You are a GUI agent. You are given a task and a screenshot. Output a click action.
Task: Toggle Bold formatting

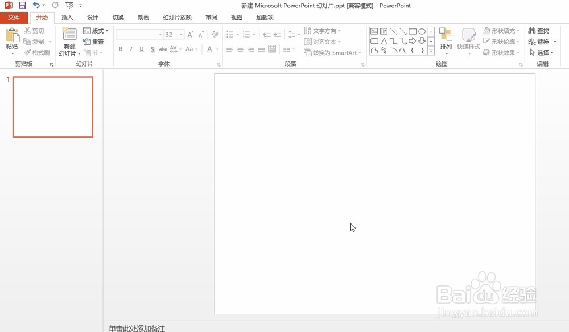[x=121, y=49]
